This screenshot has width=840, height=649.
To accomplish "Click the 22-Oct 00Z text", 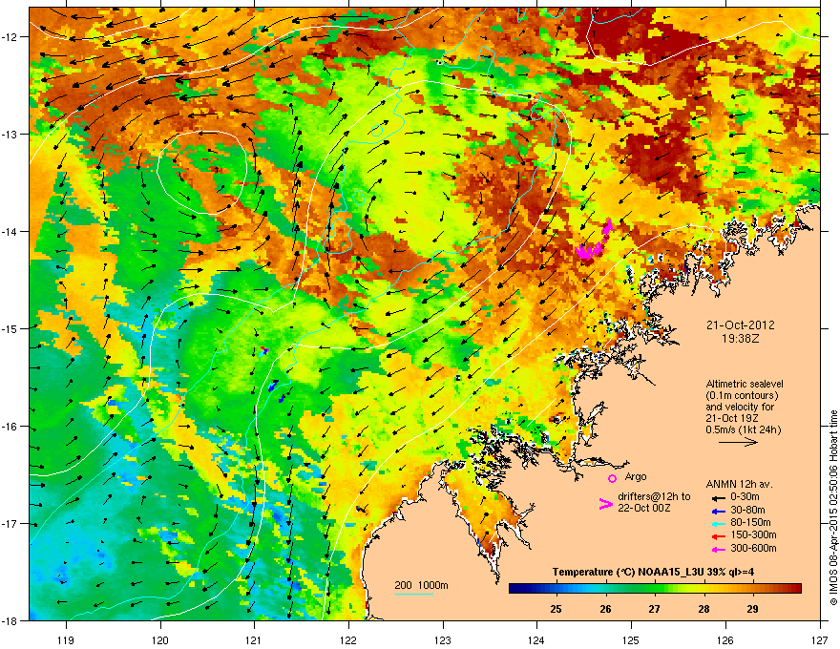I will pos(644,508).
